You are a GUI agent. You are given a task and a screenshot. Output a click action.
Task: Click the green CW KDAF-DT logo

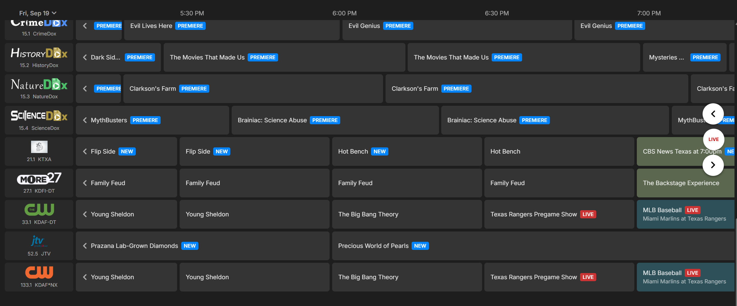coord(39,210)
